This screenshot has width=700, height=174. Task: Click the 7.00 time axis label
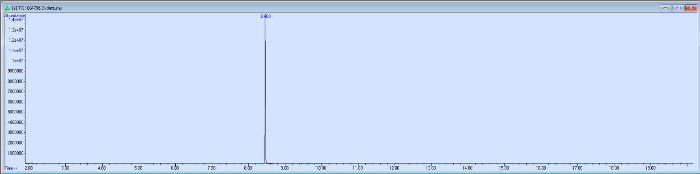(x=211, y=168)
